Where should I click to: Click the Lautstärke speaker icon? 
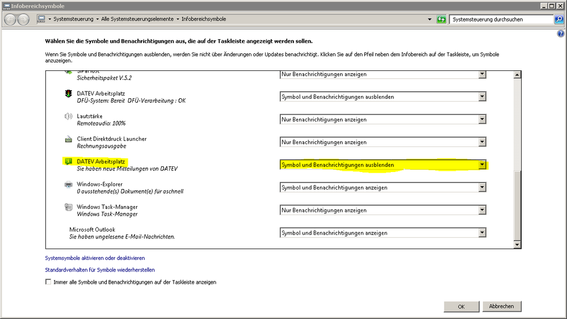(68, 116)
